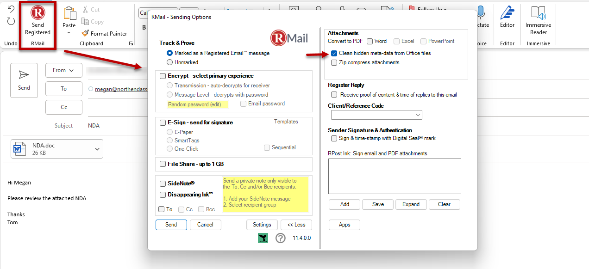Click the Send Registered RMail icon
The image size is (589, 269).
click(38, 12)
